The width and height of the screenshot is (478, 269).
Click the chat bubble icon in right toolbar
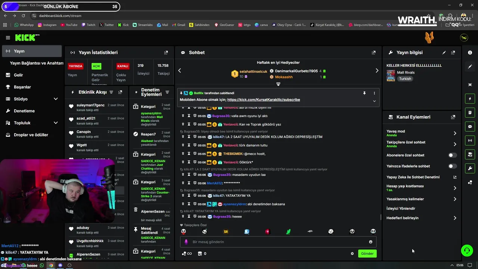point(470,127)
